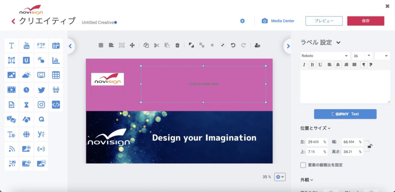The width and height of the screenshot is (395, 192).
Task: Add the image ad widget
Action: coord(41,164)
